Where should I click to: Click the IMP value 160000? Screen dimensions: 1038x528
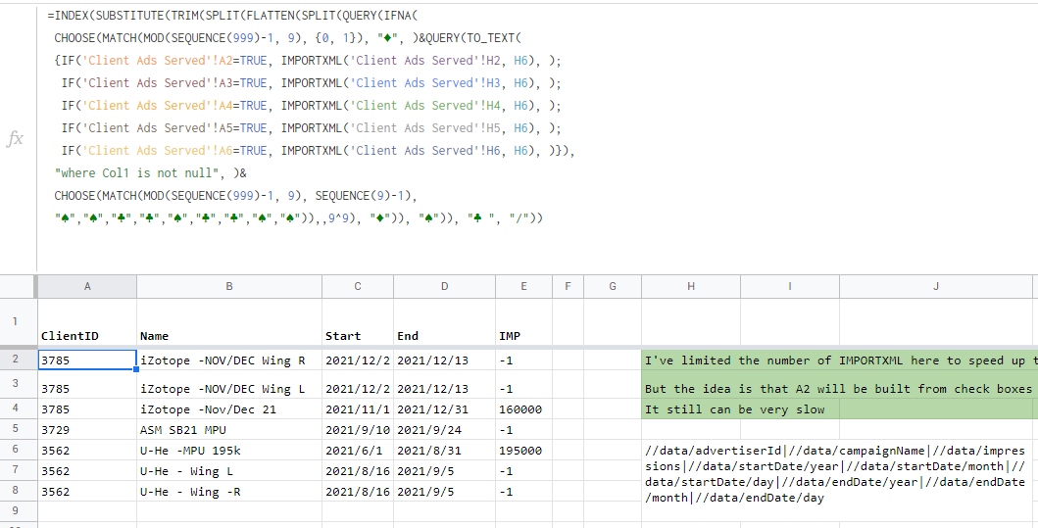[523, 408]
